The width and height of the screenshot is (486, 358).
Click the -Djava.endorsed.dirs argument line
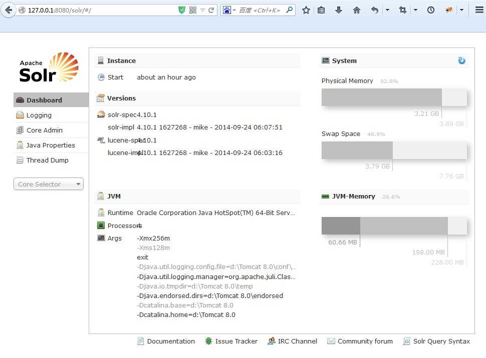tap(210, 296)
